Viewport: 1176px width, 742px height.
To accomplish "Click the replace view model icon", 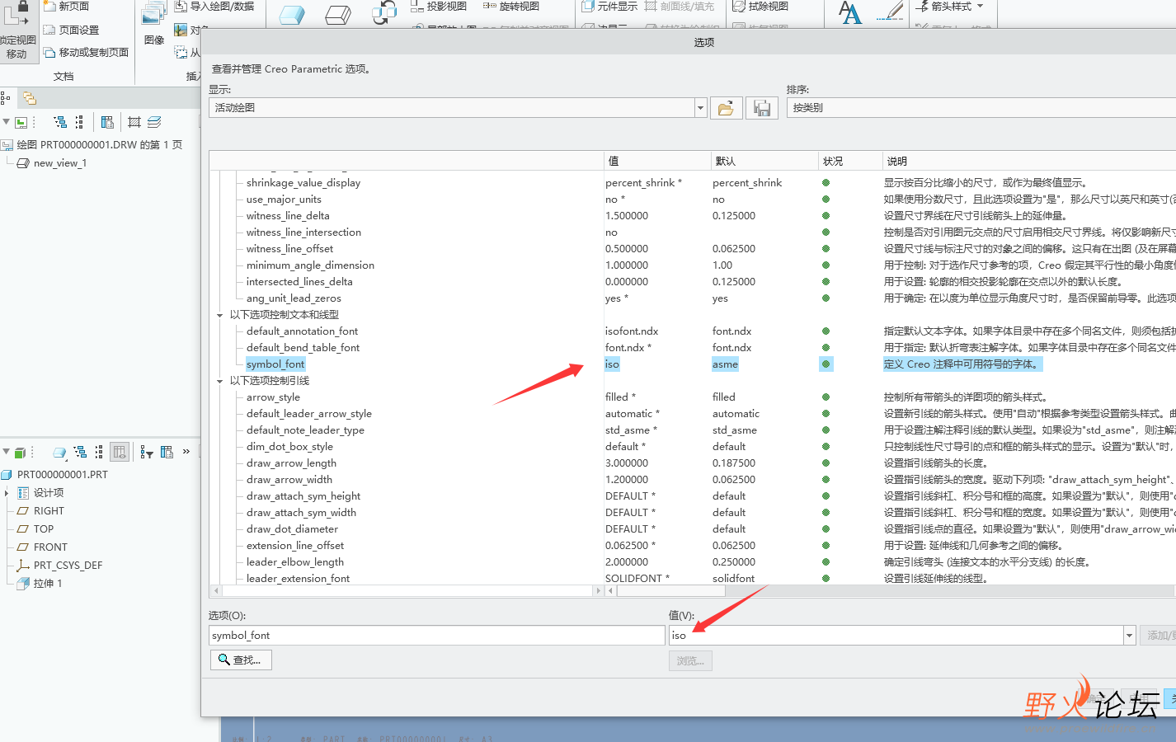I will click(384, 13).
